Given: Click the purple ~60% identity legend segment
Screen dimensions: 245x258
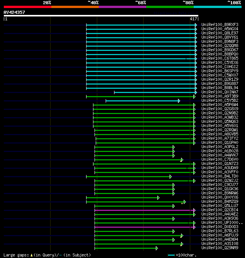Looking at the screenshot, I should [x=122, y=7].
